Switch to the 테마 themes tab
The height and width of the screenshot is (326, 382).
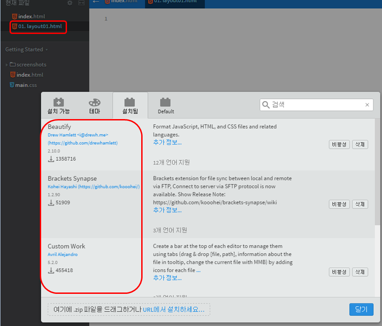[95, 106]
